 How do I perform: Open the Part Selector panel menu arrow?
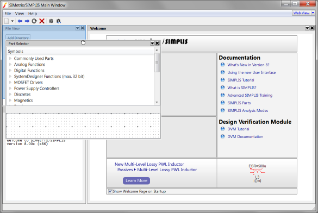152,43
